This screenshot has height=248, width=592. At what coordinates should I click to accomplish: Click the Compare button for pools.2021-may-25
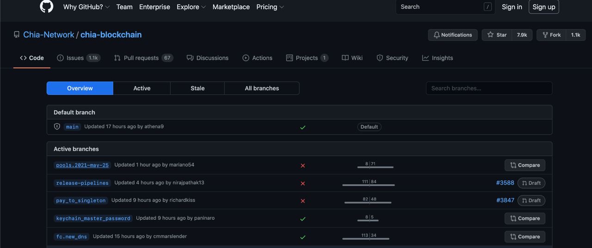point(525,165)
